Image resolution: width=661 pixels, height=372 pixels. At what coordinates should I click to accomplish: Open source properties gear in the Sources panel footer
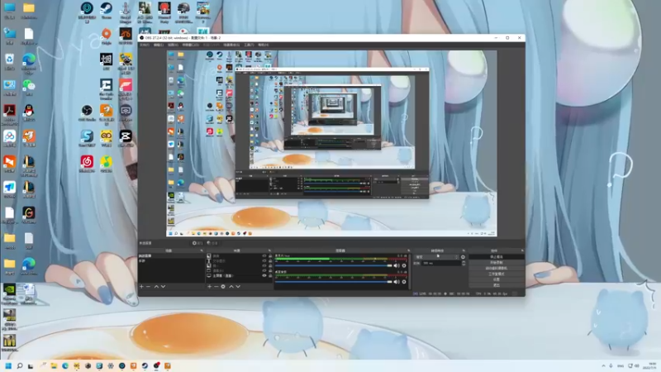tap(223, 286)
